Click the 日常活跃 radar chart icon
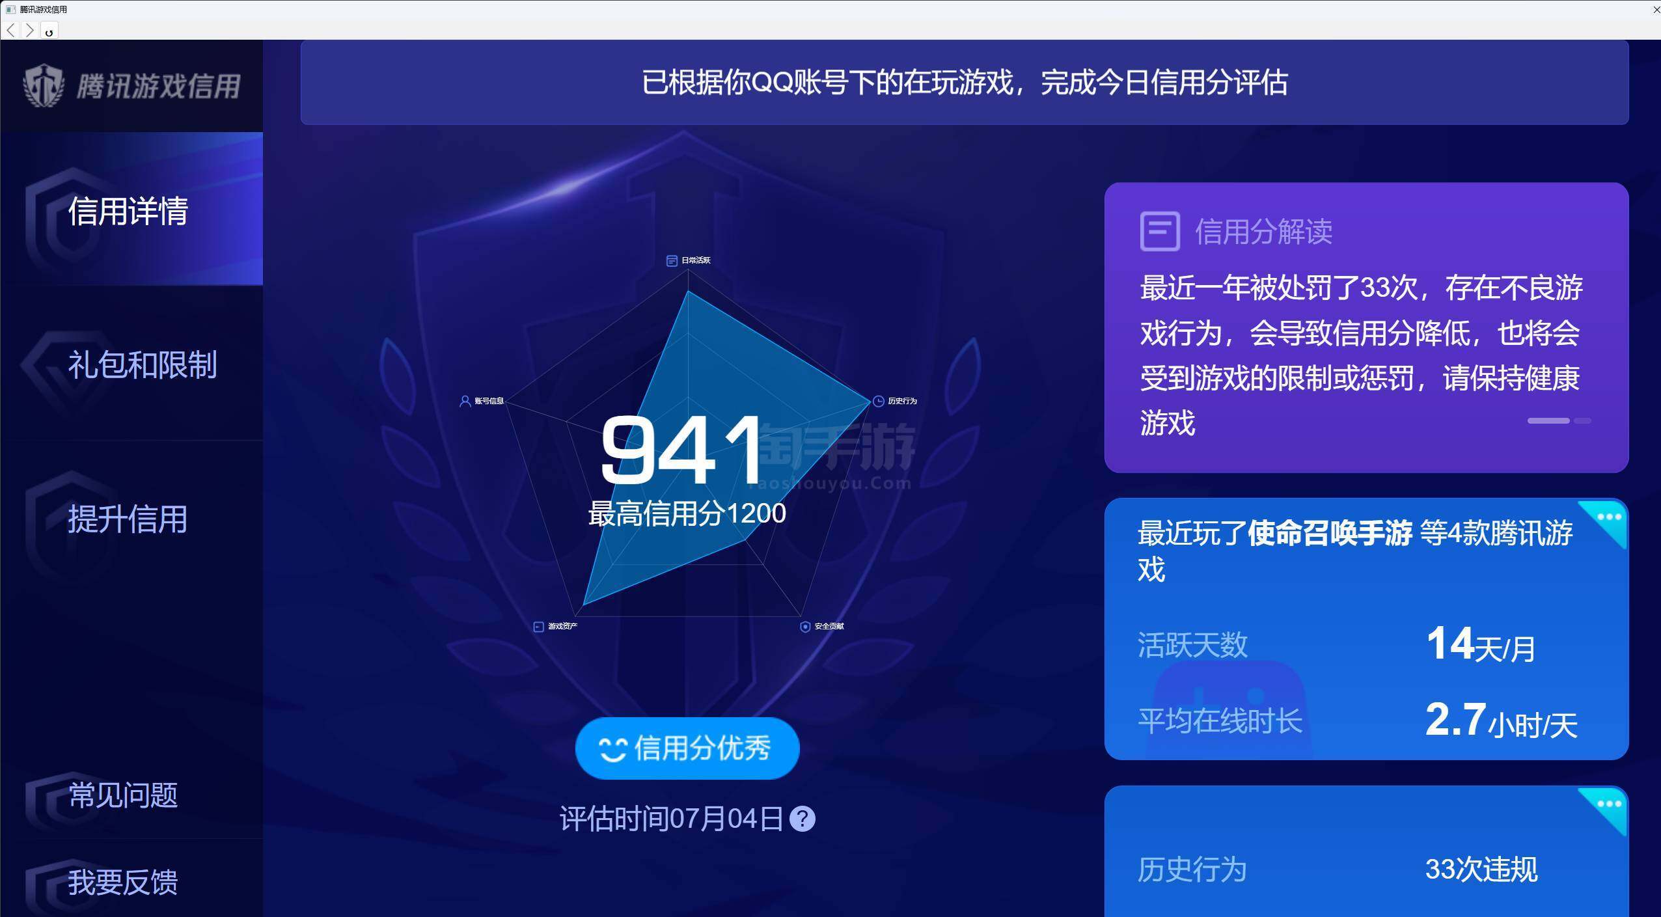The height and width of the screenshot is (917, 1661). point(672,260)
